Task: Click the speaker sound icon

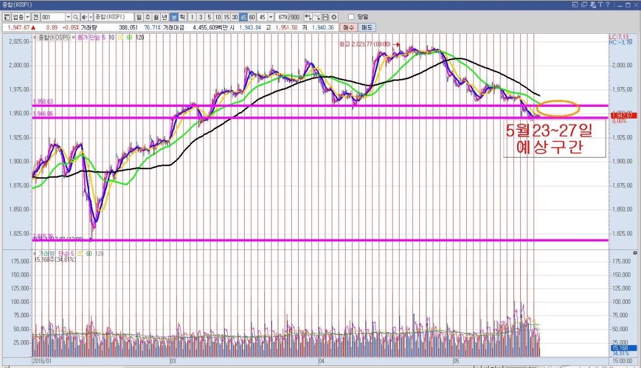Action: (84, 17)
